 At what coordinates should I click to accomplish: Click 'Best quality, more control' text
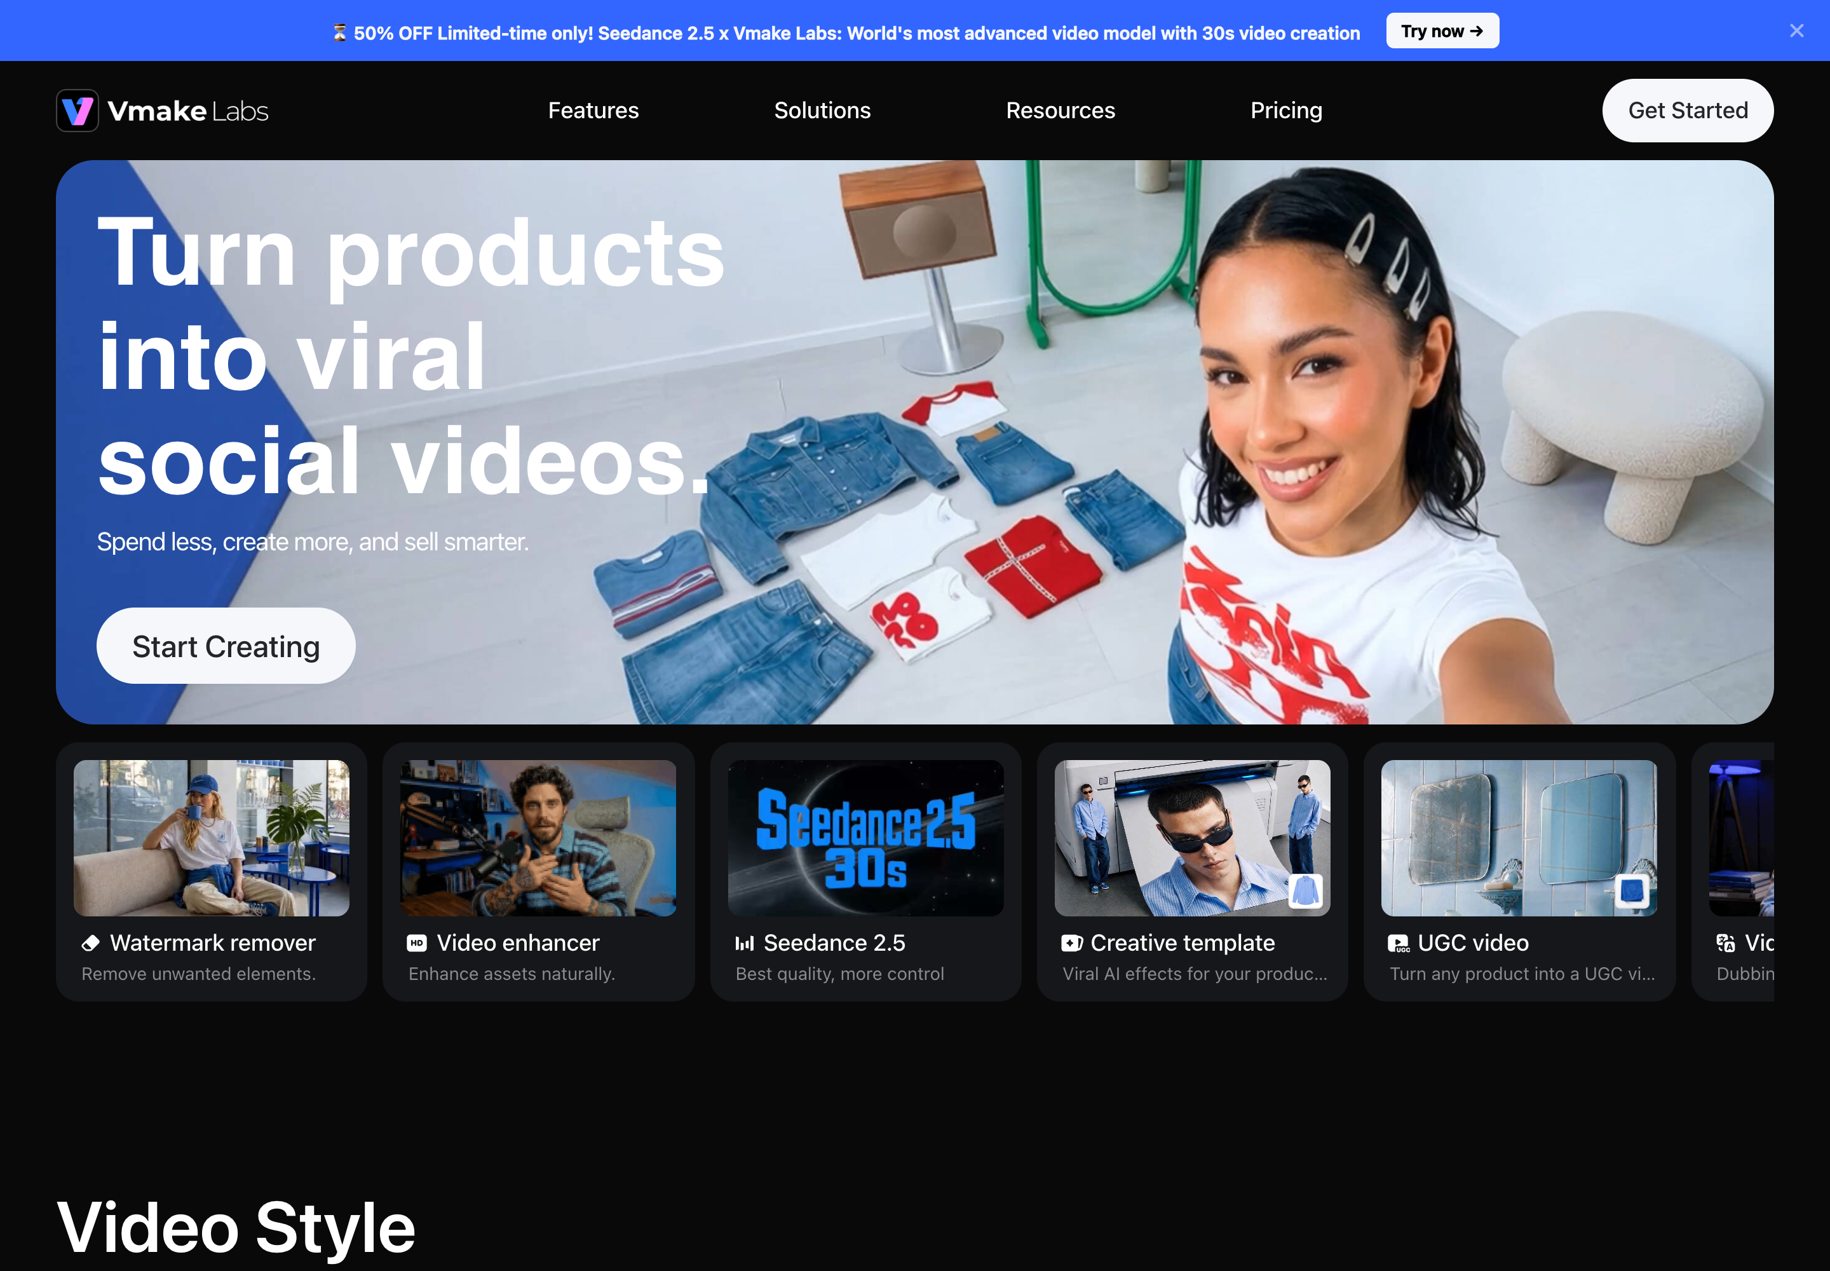[x=840, y=974]
